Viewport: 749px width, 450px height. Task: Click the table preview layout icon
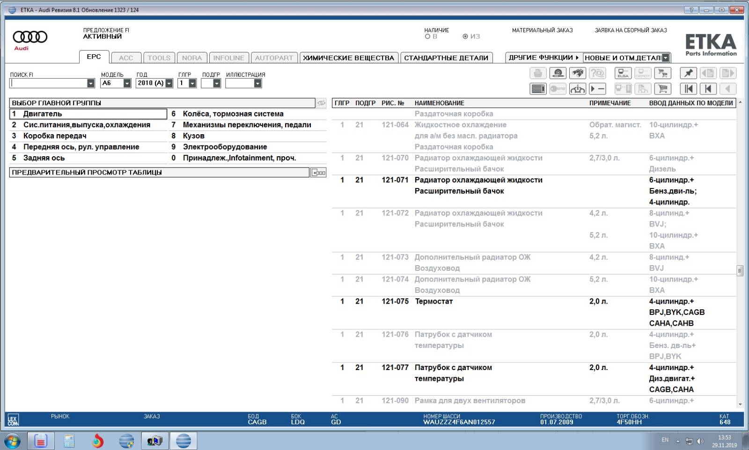click(319, 173)
